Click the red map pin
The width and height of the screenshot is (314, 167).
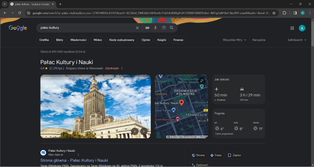pos(181,102)
